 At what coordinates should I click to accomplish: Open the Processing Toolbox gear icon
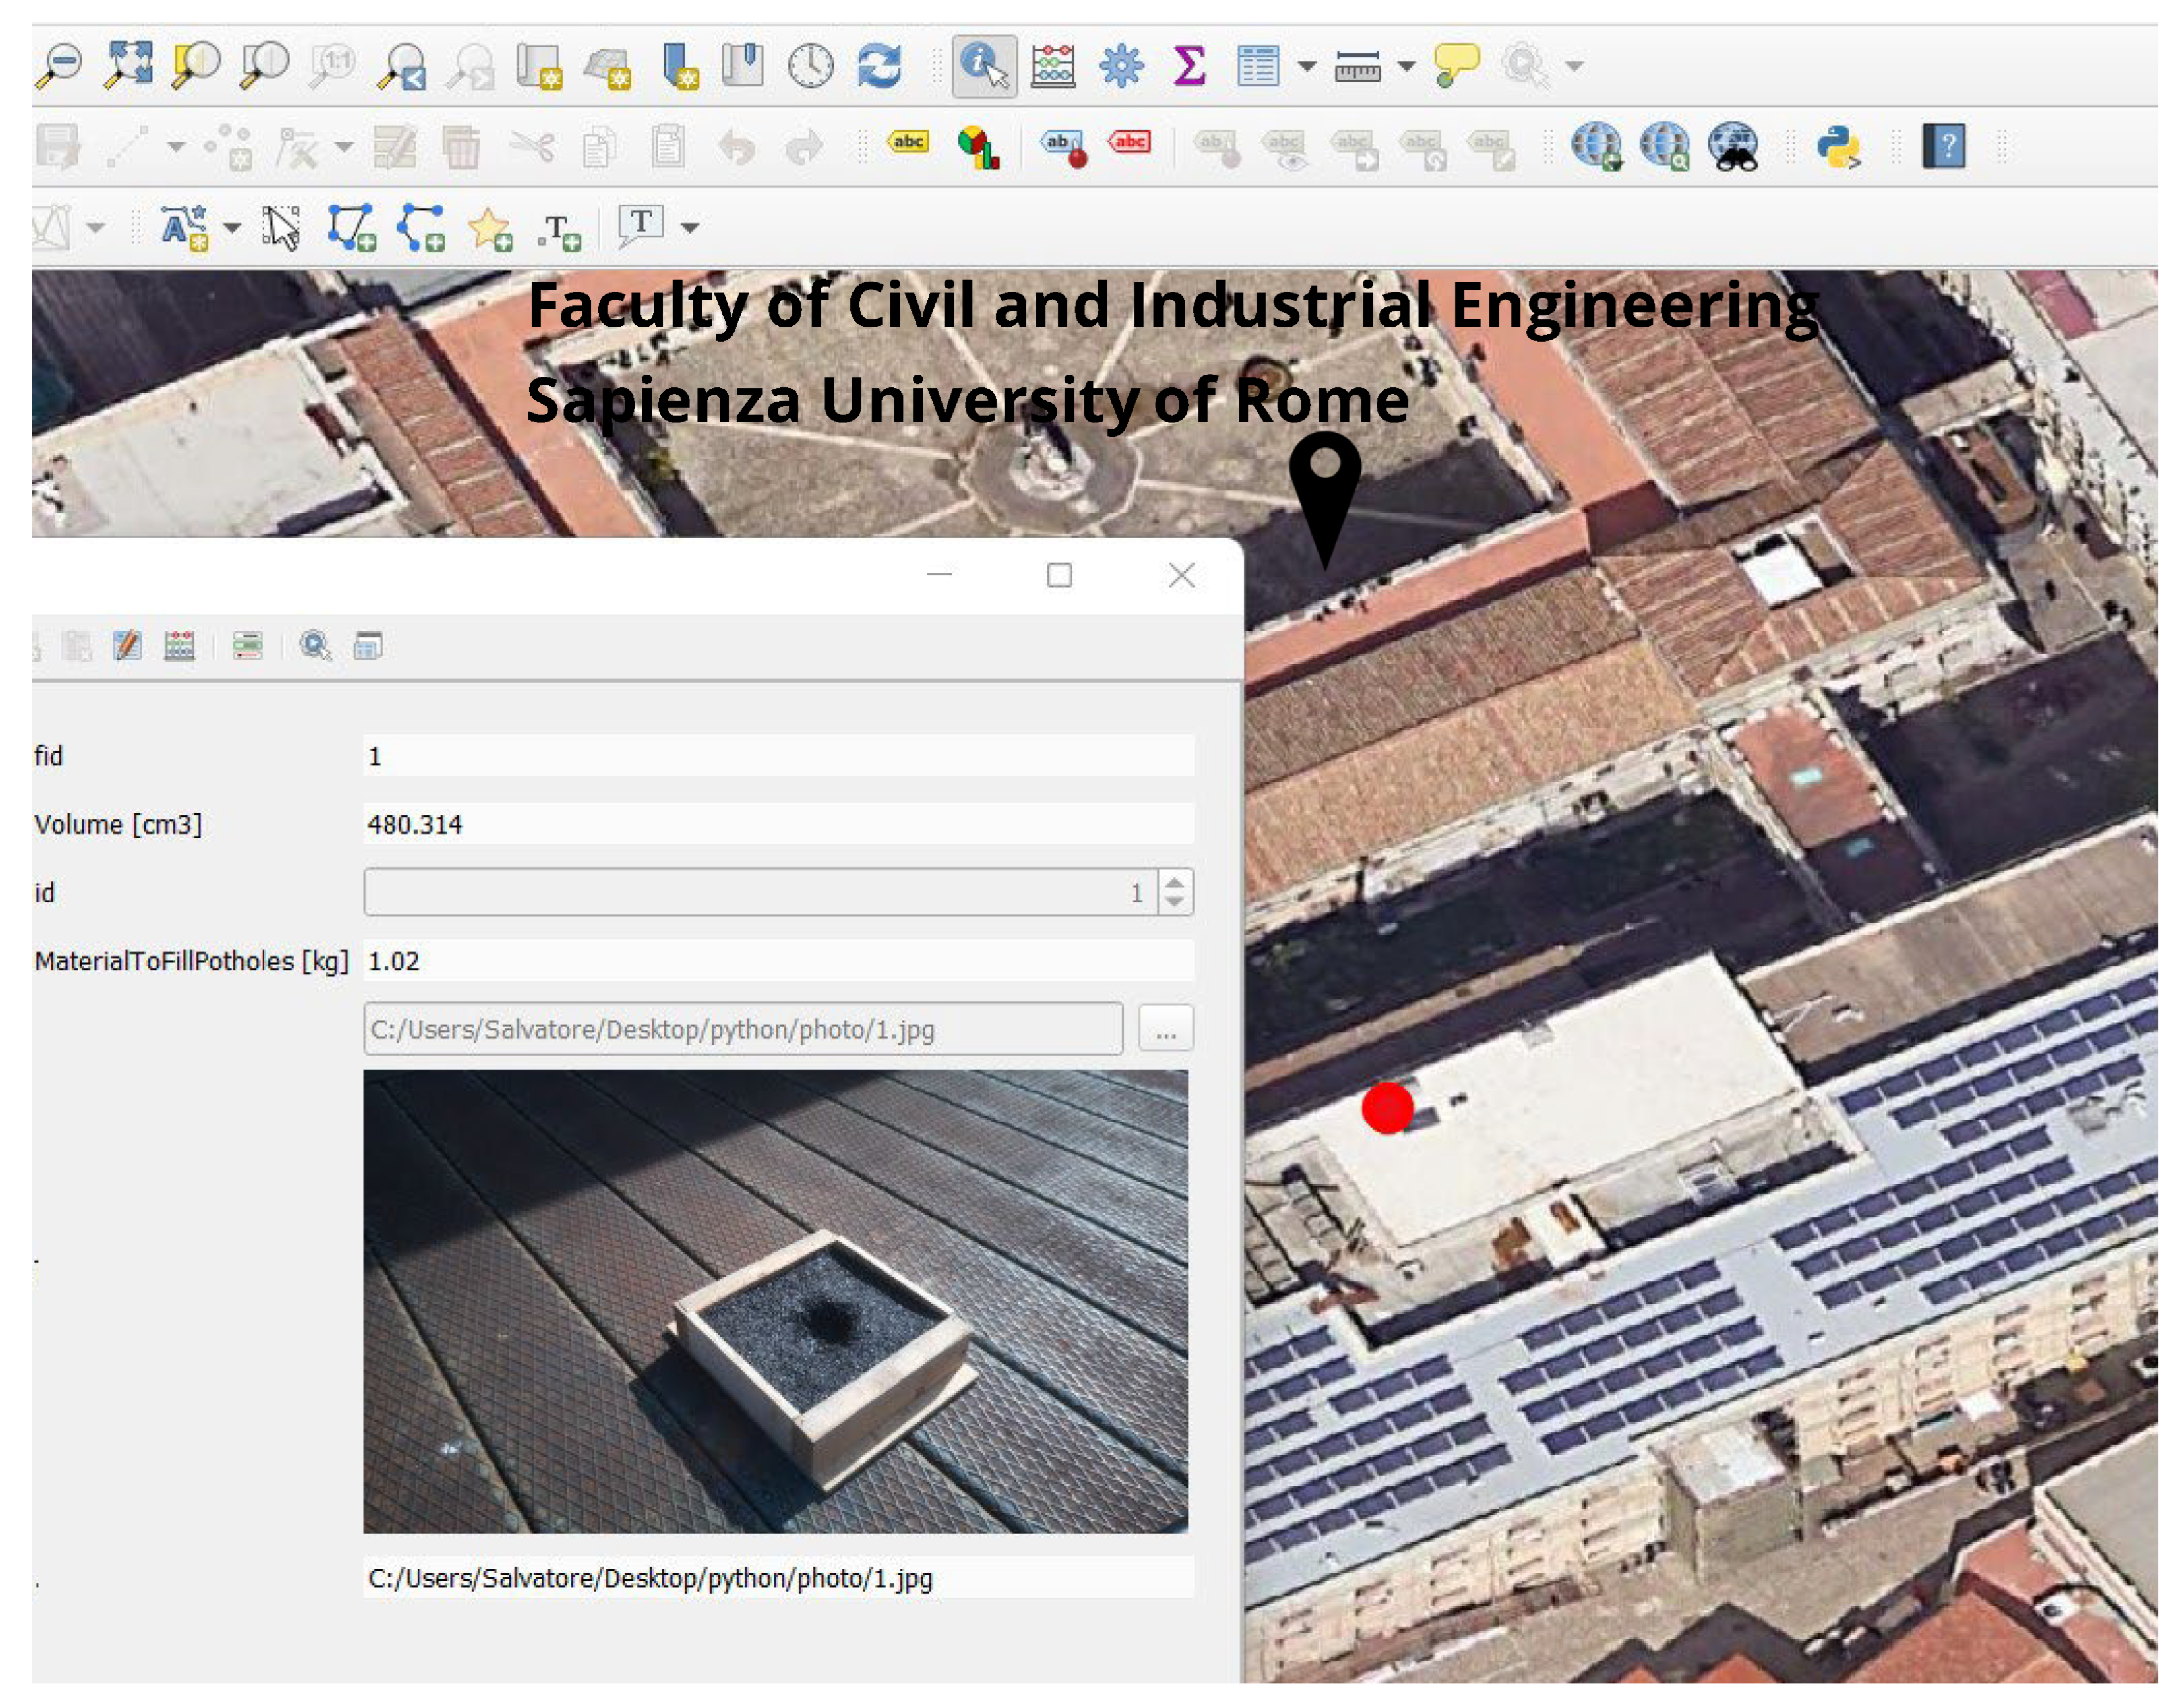(1121, 66)
